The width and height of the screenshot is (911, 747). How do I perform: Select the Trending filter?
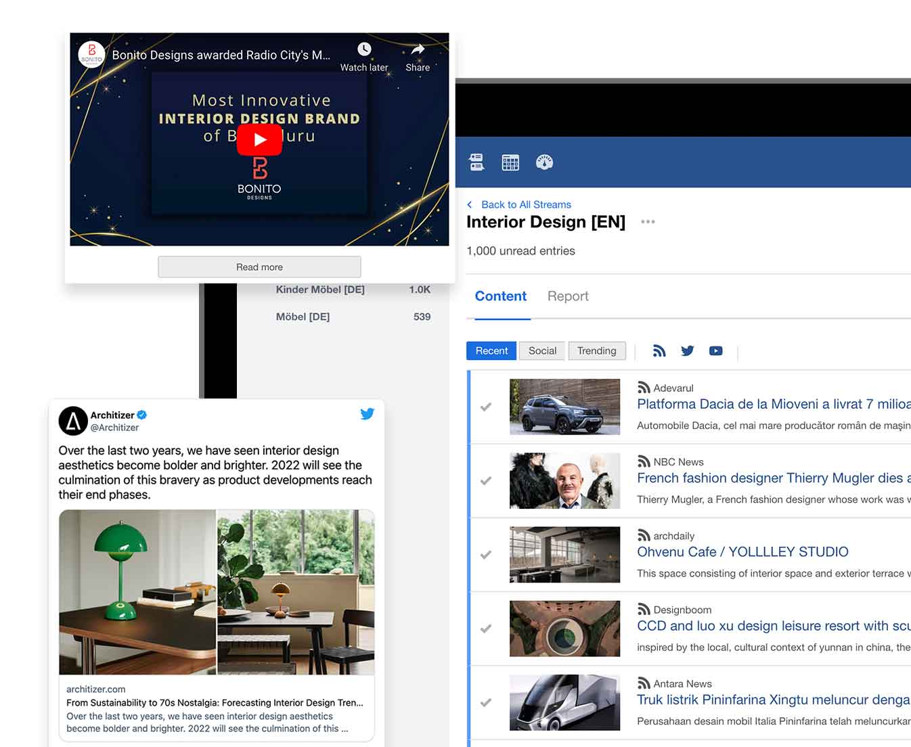click(x=596, y=350)
